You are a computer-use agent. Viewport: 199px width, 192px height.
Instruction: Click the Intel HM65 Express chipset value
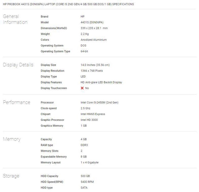point(93,114)
